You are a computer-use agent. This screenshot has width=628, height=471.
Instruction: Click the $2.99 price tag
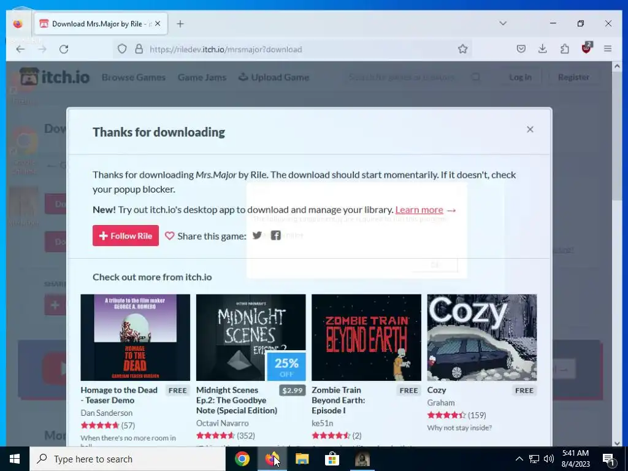coord(293,391)
